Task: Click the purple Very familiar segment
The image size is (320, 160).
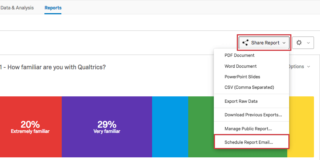Action: point(107,127)
